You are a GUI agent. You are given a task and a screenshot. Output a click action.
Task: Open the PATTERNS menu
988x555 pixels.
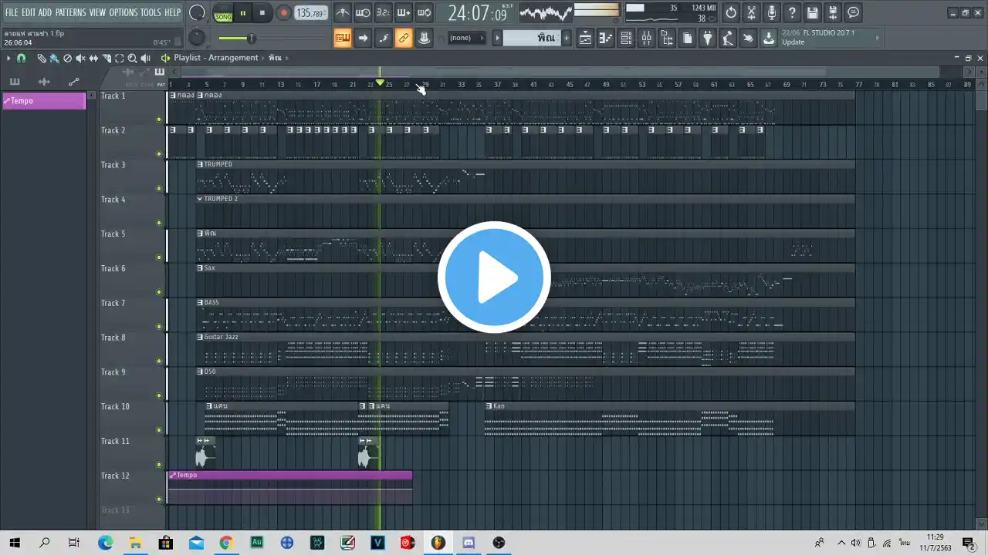[70, 12]
